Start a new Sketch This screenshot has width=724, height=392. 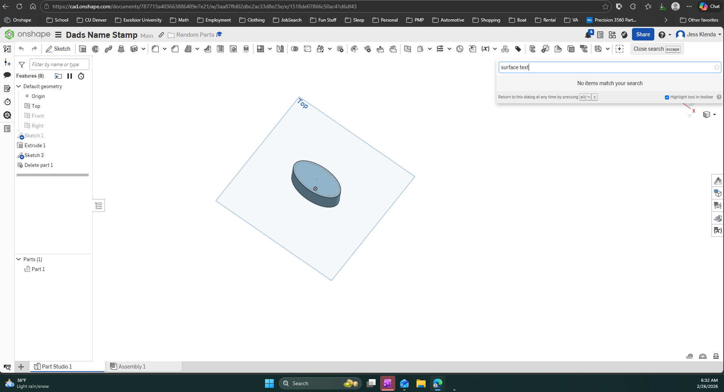point(58,49)
